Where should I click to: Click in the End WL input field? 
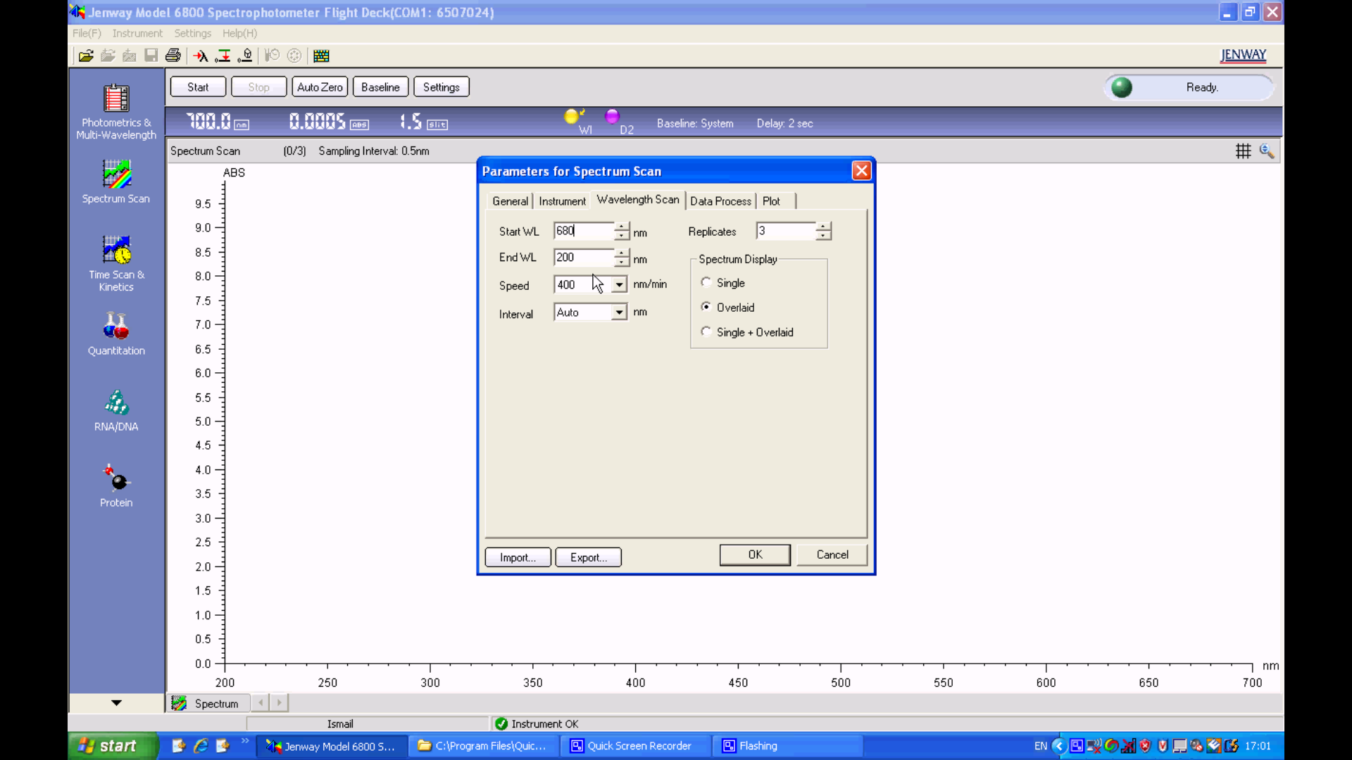pyautogui.click(x=582, y=258)
